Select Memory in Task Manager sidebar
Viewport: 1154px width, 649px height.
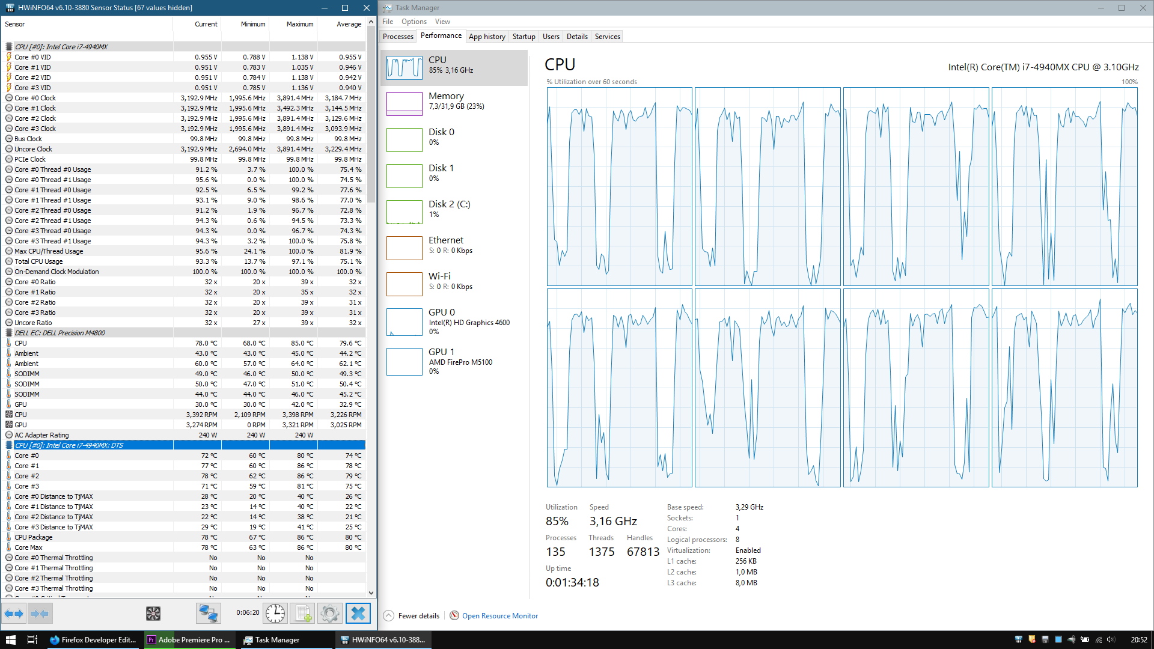coord(454,103)
